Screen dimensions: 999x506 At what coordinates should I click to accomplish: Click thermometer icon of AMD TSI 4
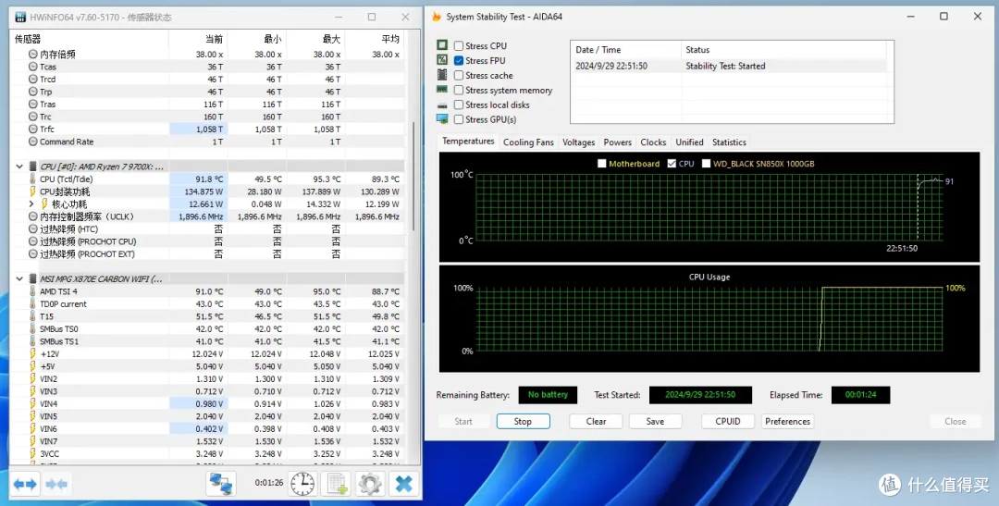click(x=33, y=291)
